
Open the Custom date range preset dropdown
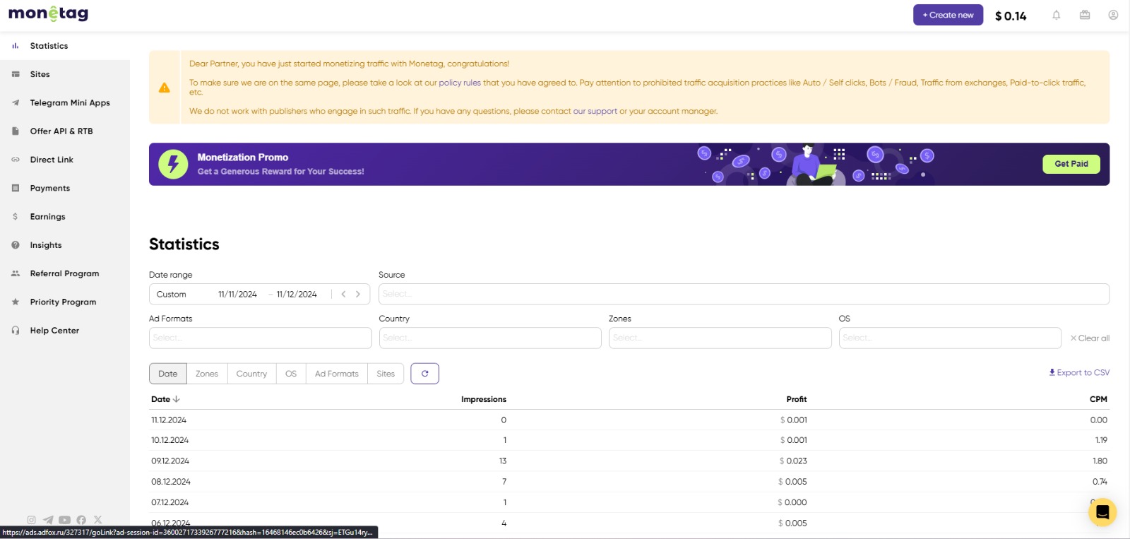tap(172, 294)
